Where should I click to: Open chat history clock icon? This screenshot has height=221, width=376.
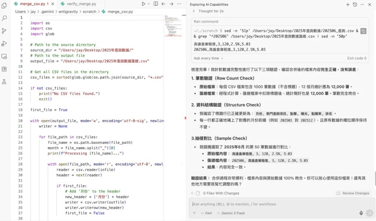point(355,4)
